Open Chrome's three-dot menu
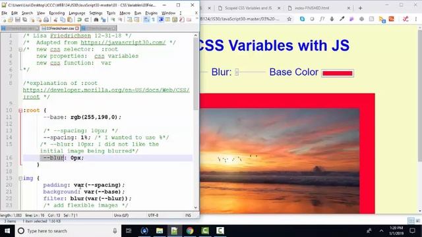 (416, 19)
